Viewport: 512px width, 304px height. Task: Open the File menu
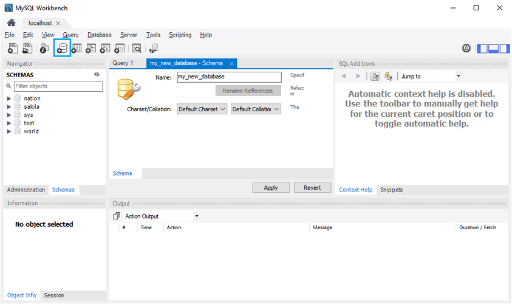tap(10, 35)
